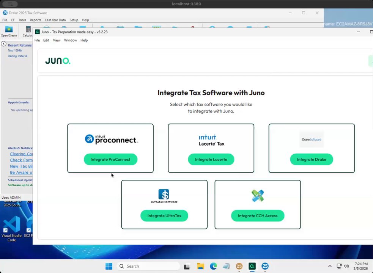Image resolution: width=373 pixels, height=273 pixels.
Task: Click the Integrate ProConnect button
Action: 110,159
